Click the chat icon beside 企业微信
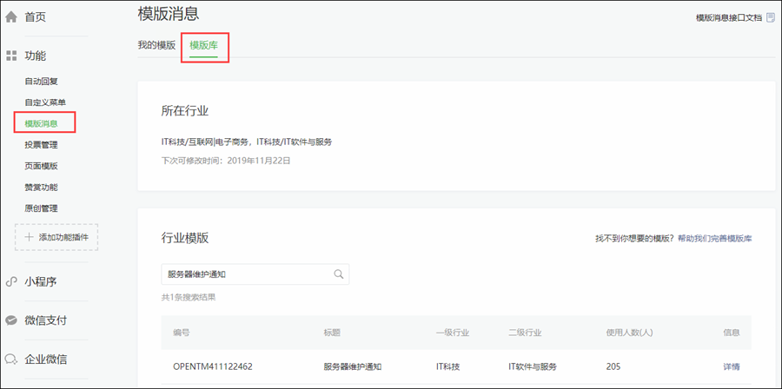 [x=11, y=359]
